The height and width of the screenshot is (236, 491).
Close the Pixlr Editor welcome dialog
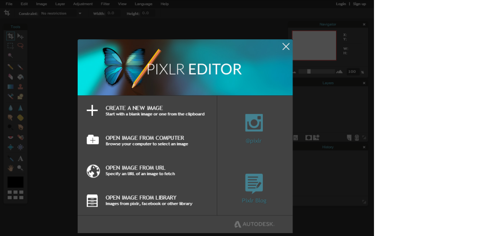click(x=286, y=46)
